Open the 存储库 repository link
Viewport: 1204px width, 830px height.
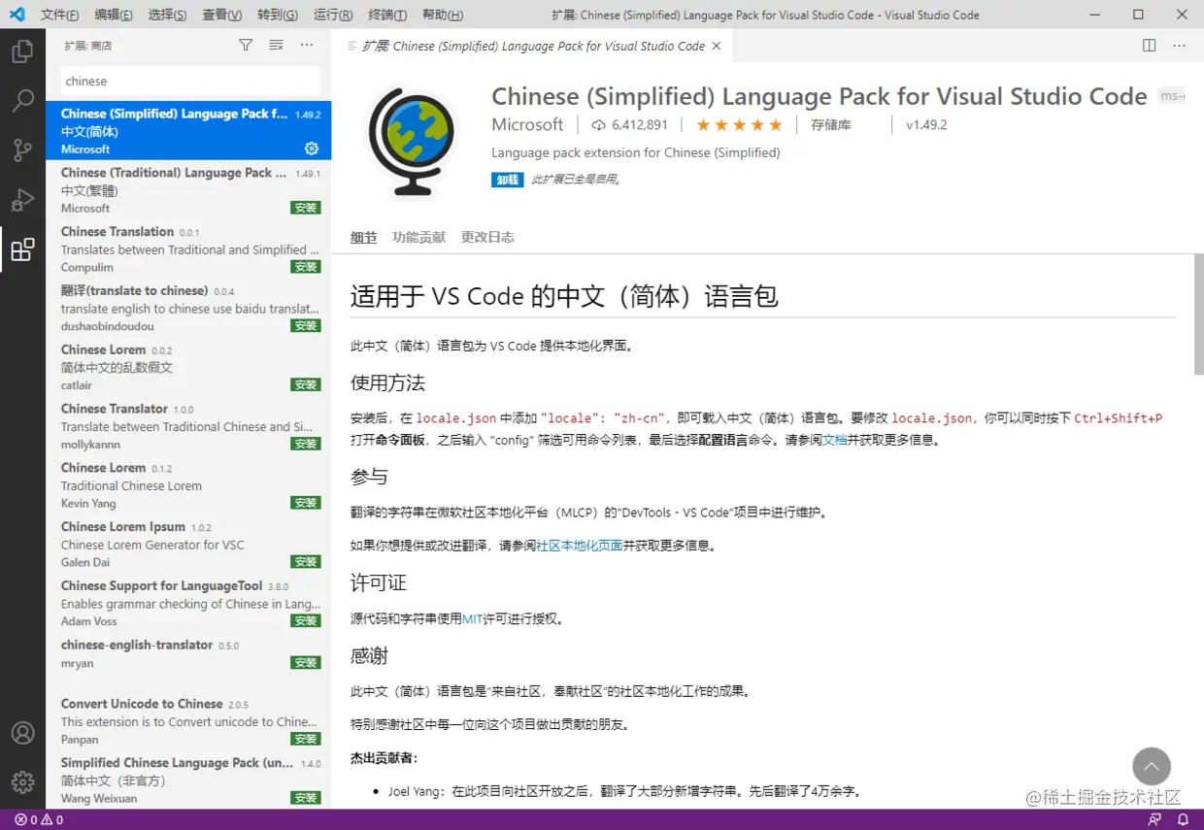(x=831, y=125)
